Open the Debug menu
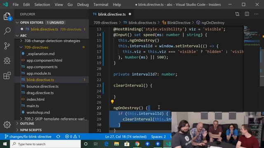This screenshot has height=148, width=264. tap(83, 5)
